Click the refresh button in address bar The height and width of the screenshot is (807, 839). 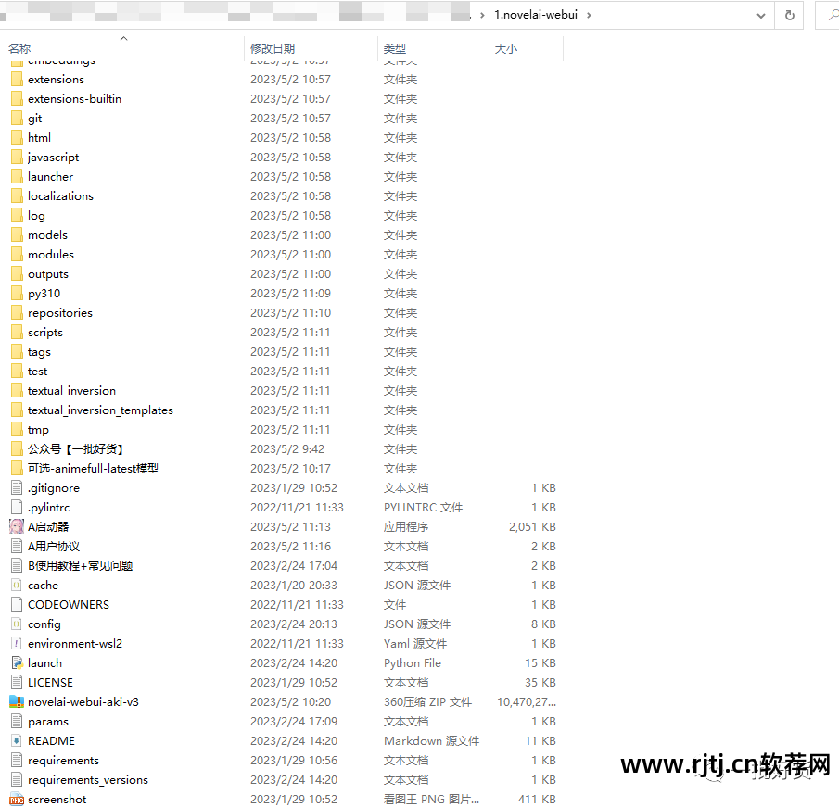pos(789,15)
